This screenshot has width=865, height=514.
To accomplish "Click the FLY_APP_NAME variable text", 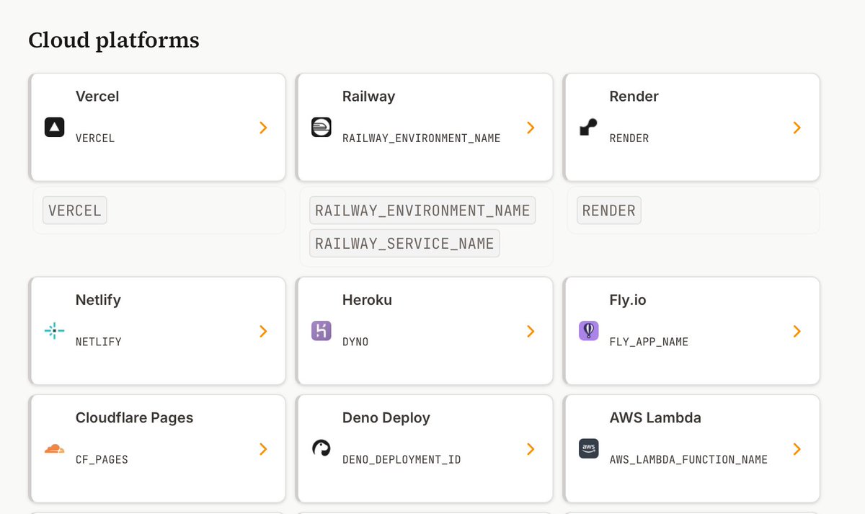I will [649, 342].
